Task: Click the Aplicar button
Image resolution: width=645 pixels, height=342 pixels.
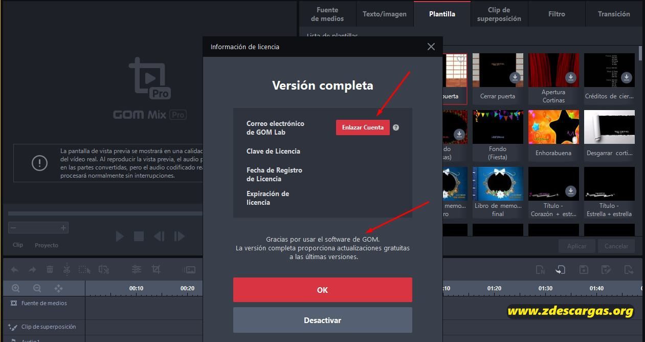Action: [x=576, y=246]
